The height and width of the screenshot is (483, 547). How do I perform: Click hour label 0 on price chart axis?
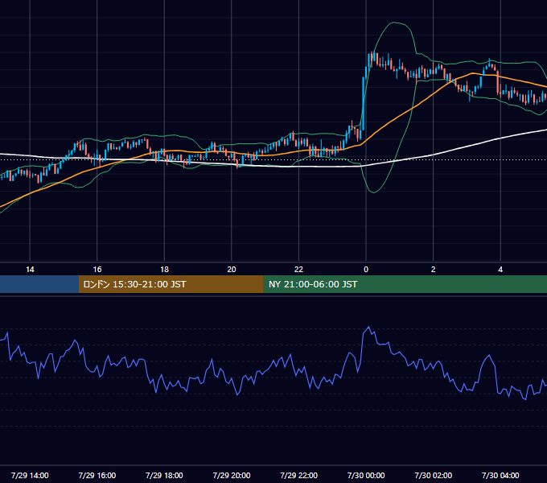point(366,270)
